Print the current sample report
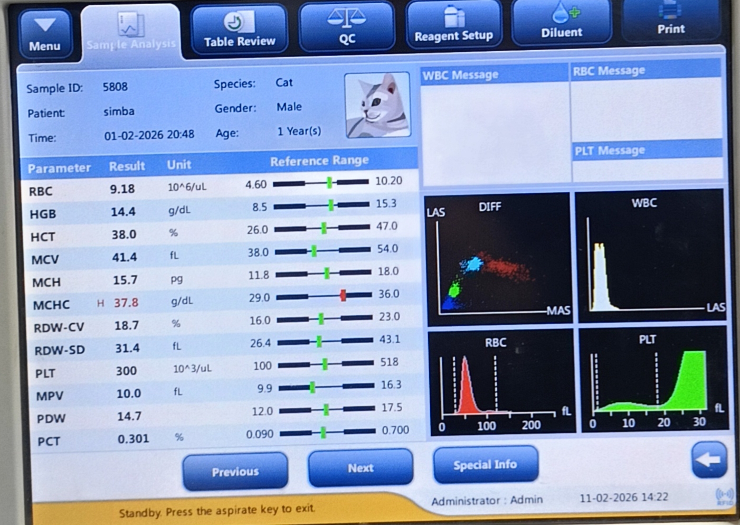Screen dimensions: 740x525 (x=670, y=21)
